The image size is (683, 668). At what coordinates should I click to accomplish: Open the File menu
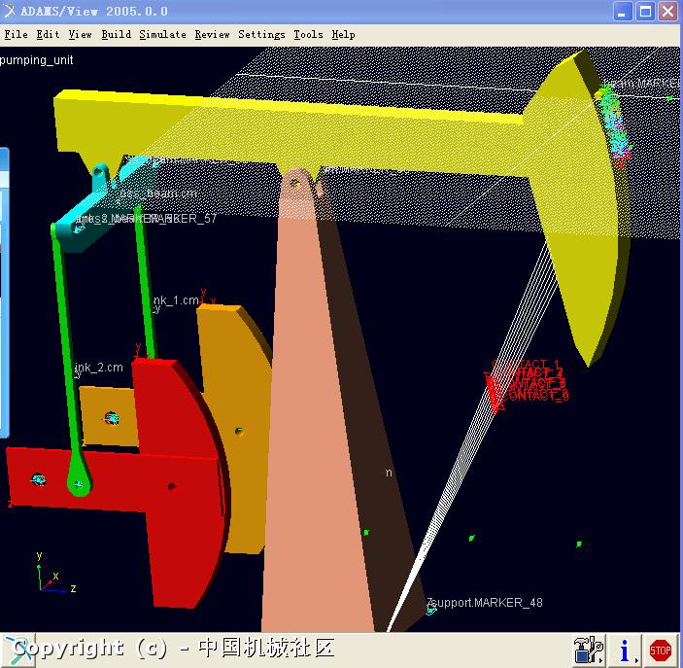[x=16, y=34]
